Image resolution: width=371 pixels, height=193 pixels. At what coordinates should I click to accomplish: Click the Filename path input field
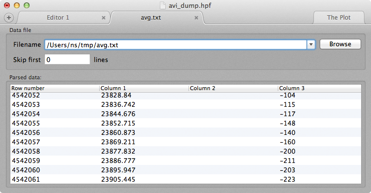tap(176, 45)
